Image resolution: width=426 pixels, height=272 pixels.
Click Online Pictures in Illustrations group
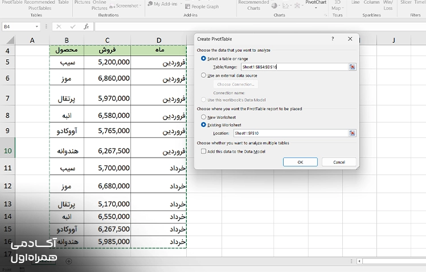pos(99,5)
